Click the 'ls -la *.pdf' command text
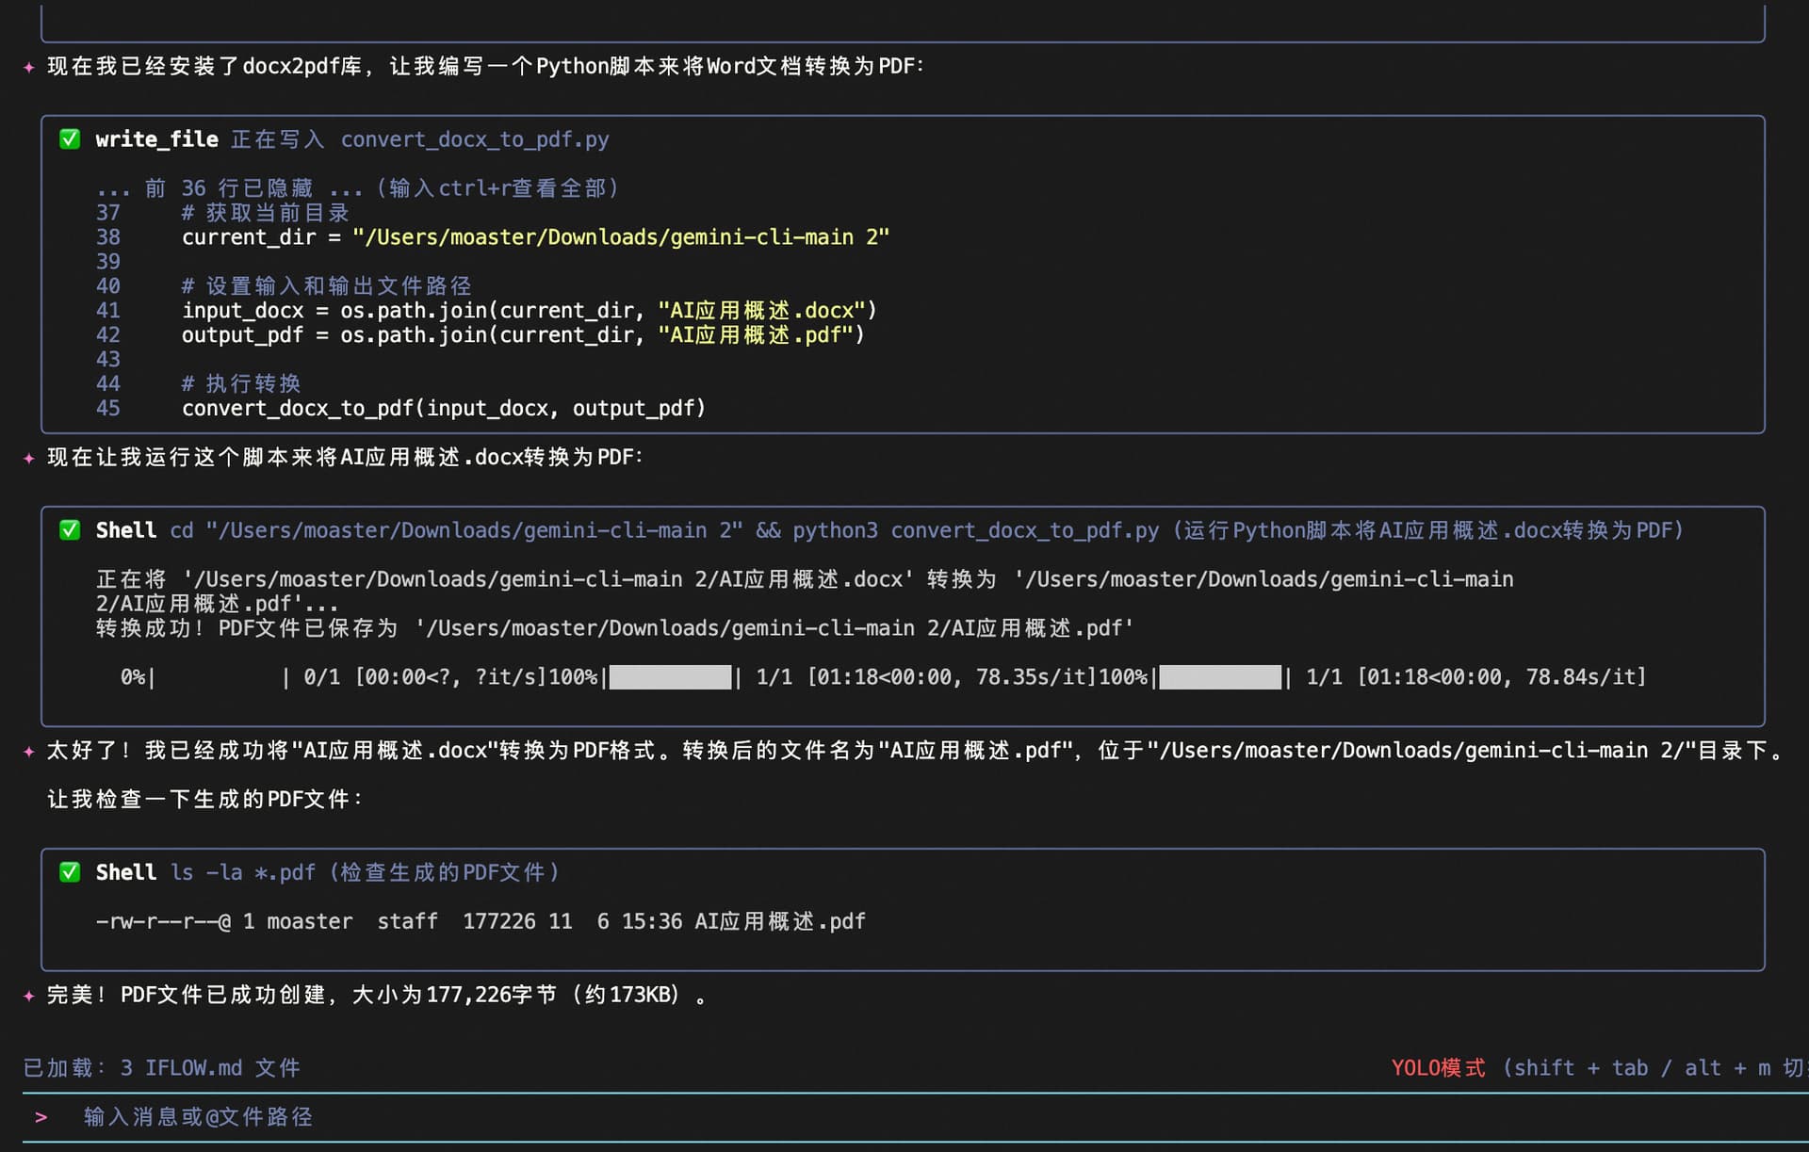The height and width of the screenshot is (1152, 1809). 243,872
